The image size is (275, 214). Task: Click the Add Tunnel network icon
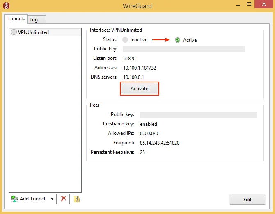[15, 199]
